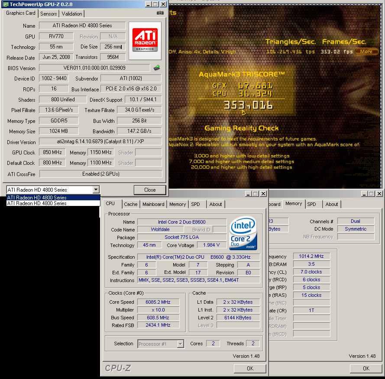This screenshot has width=385, height=379.
Task: Click the Level 2 cache 6144 KBytes value
Action: click(x=238, y=318)
